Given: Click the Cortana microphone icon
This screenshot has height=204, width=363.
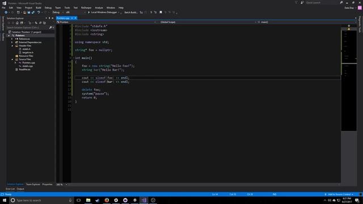Looking at the screenshot, I should click(70, 200).
